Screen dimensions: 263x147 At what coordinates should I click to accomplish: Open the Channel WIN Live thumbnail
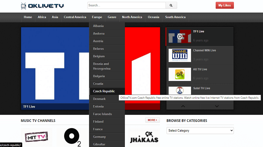tap(180, 55)
